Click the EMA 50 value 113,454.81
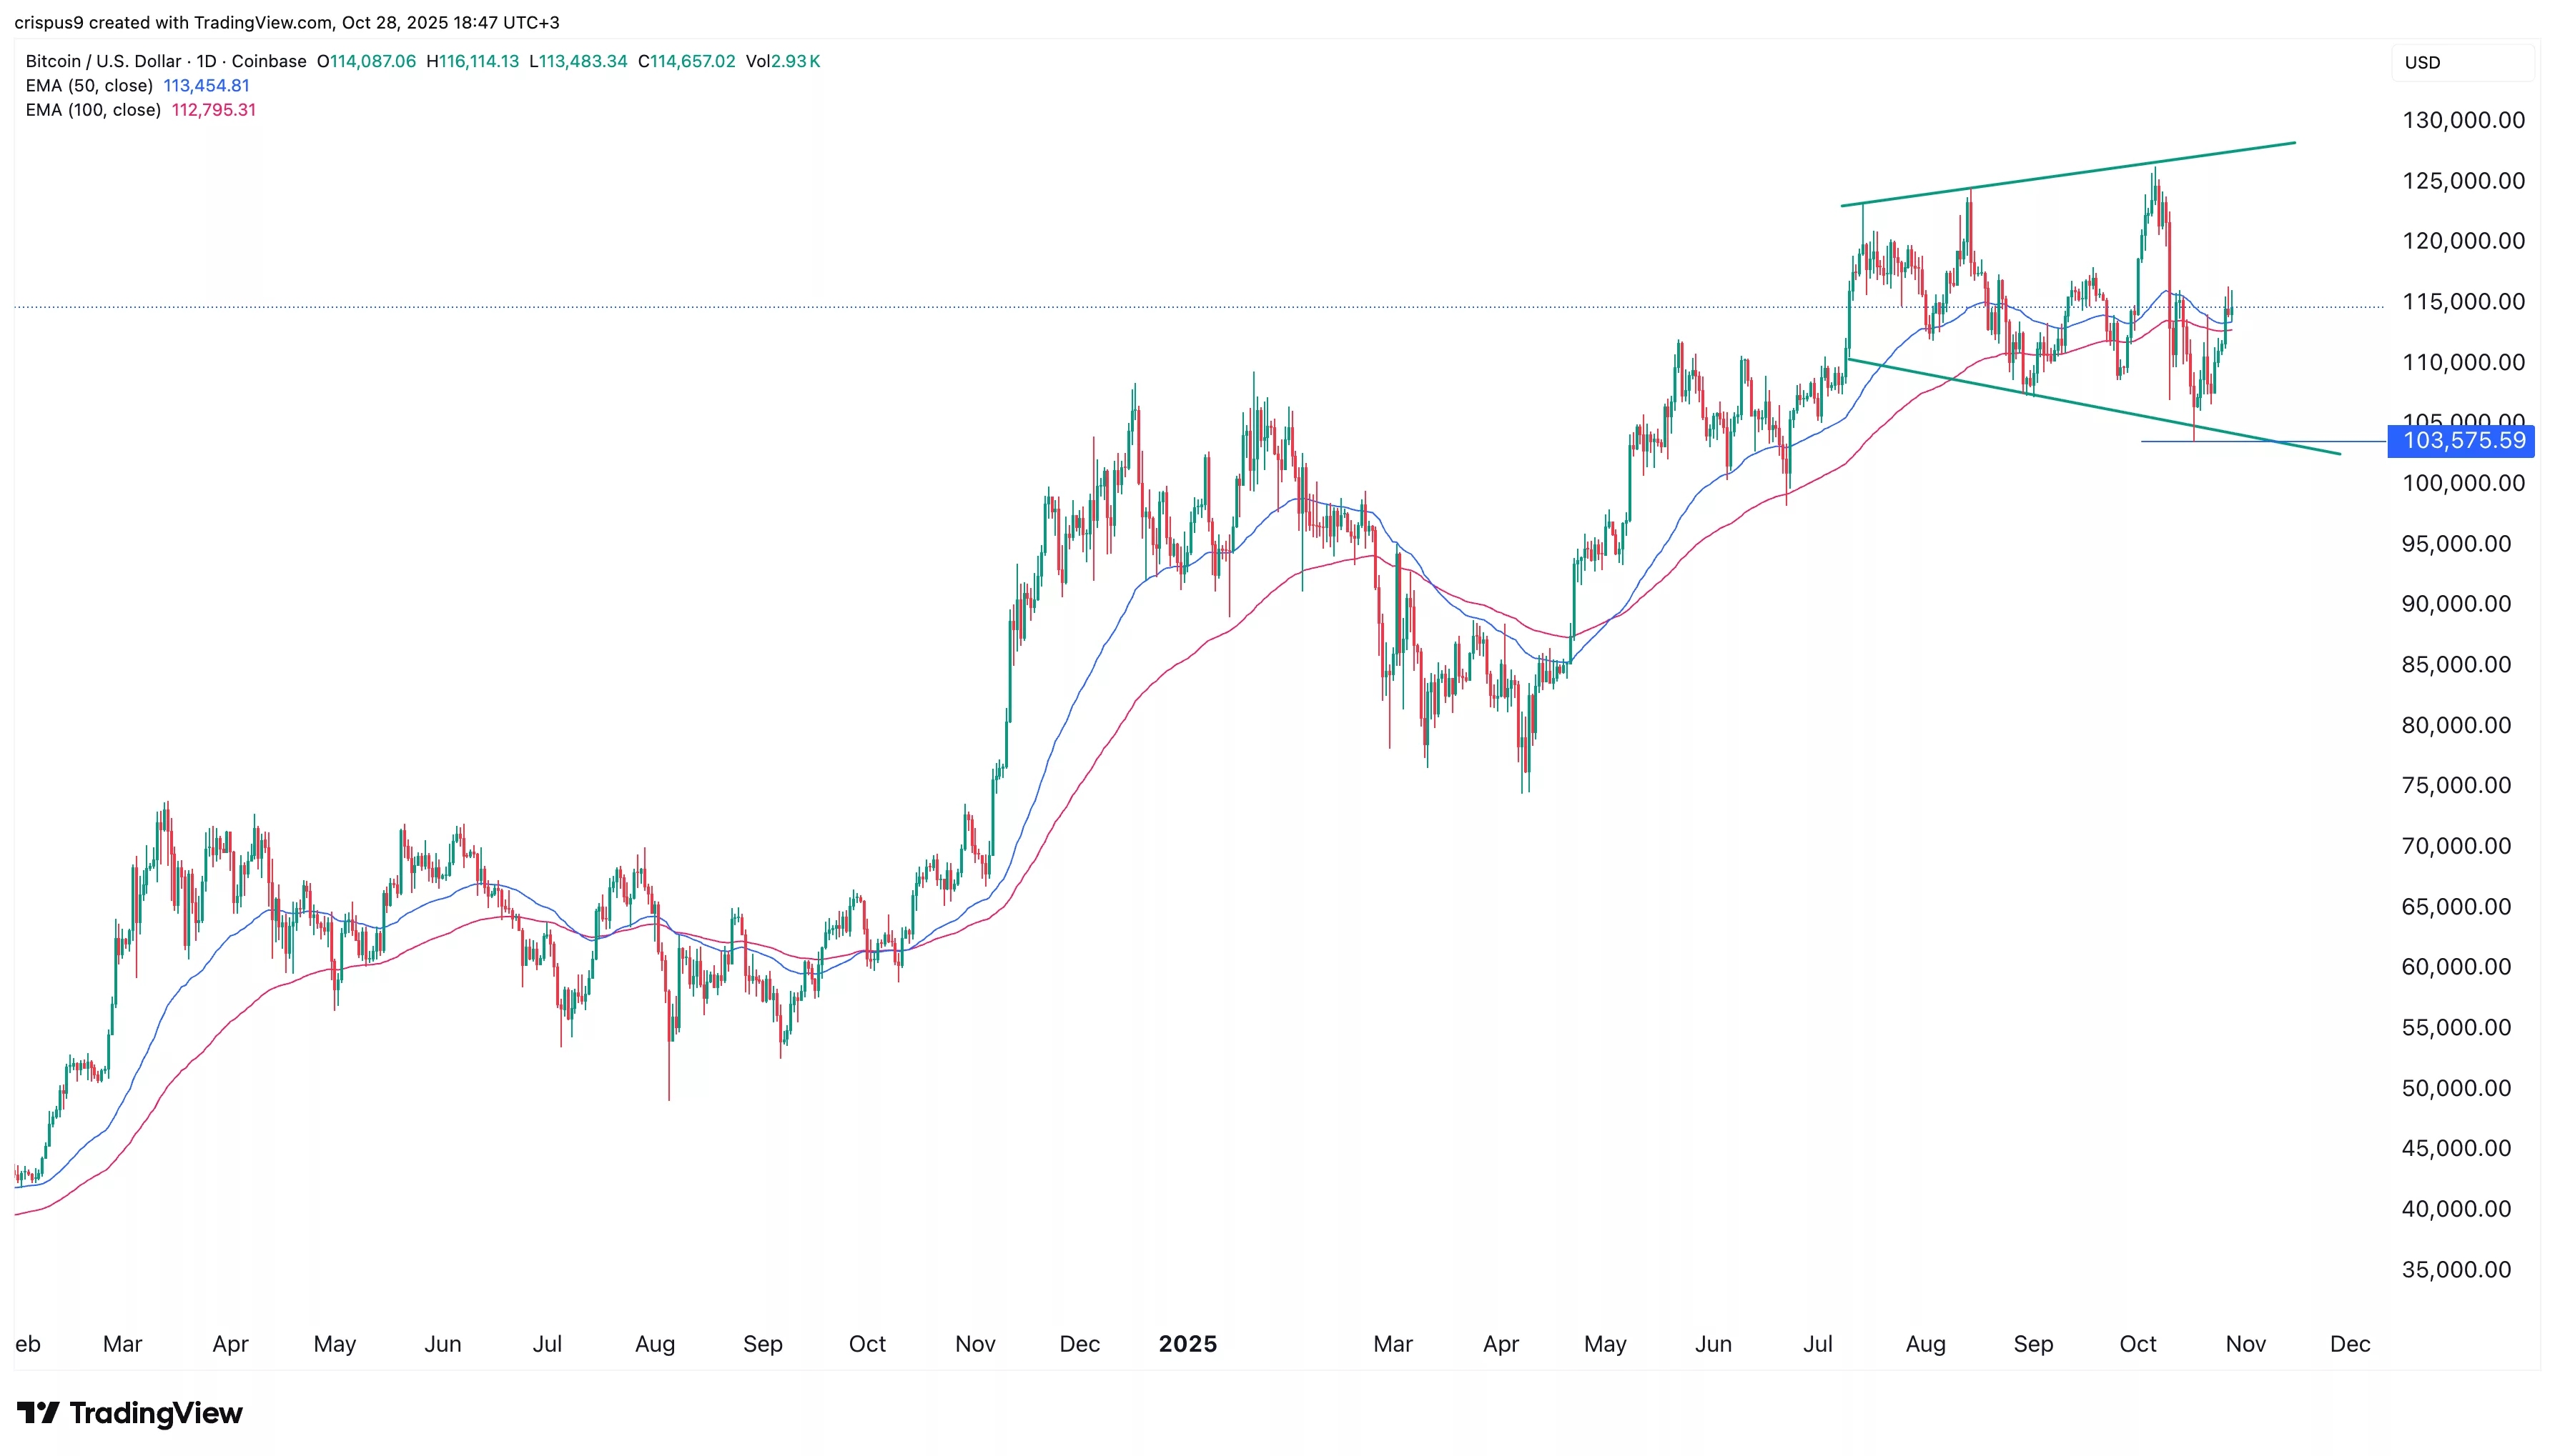This screenshot has height=1456, width=2555. pyautogui.click(x=206, y=86)
